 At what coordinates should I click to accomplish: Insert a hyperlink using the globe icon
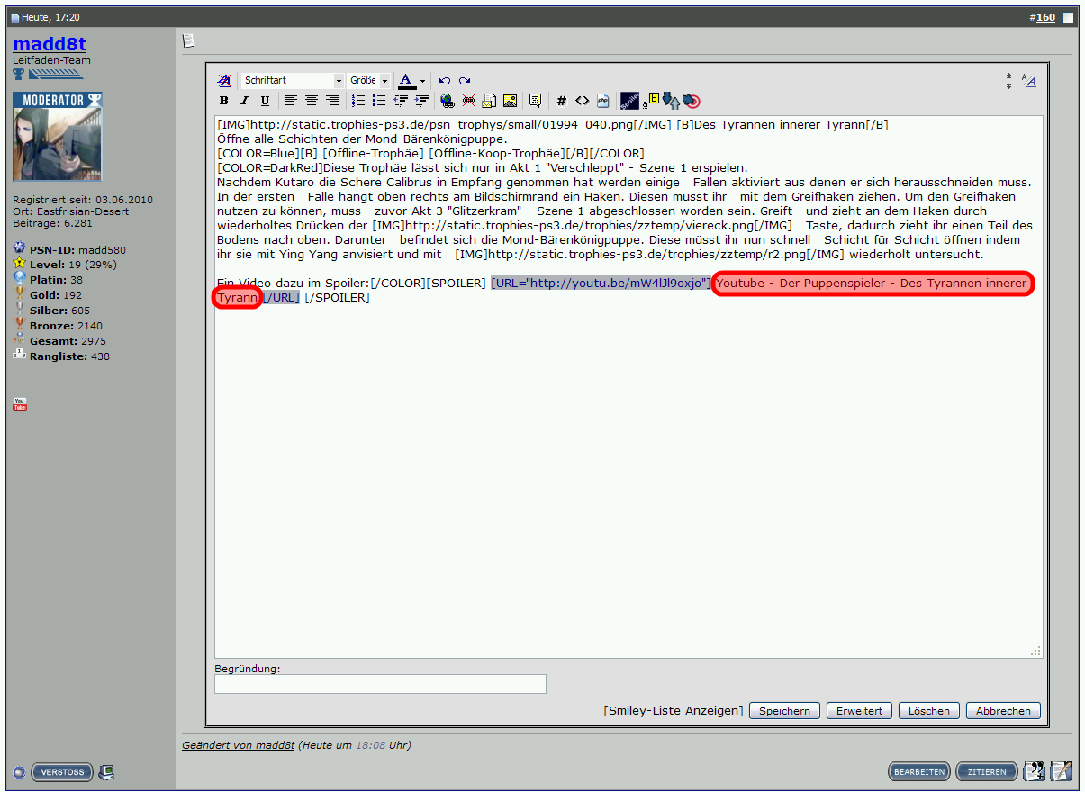447,101
